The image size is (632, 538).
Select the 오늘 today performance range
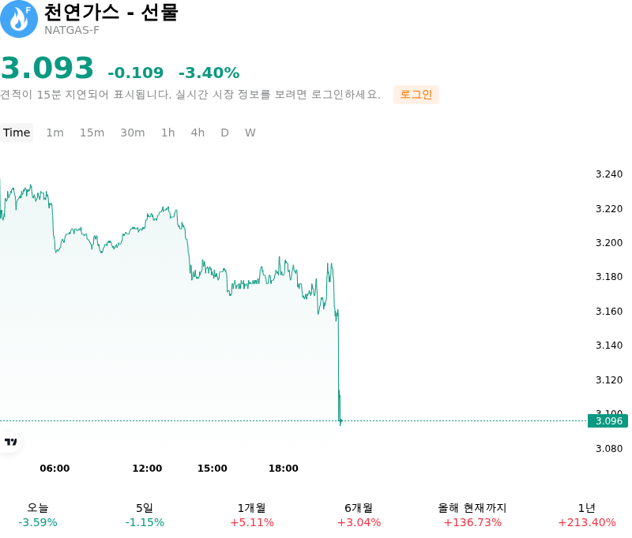(38, 515)
